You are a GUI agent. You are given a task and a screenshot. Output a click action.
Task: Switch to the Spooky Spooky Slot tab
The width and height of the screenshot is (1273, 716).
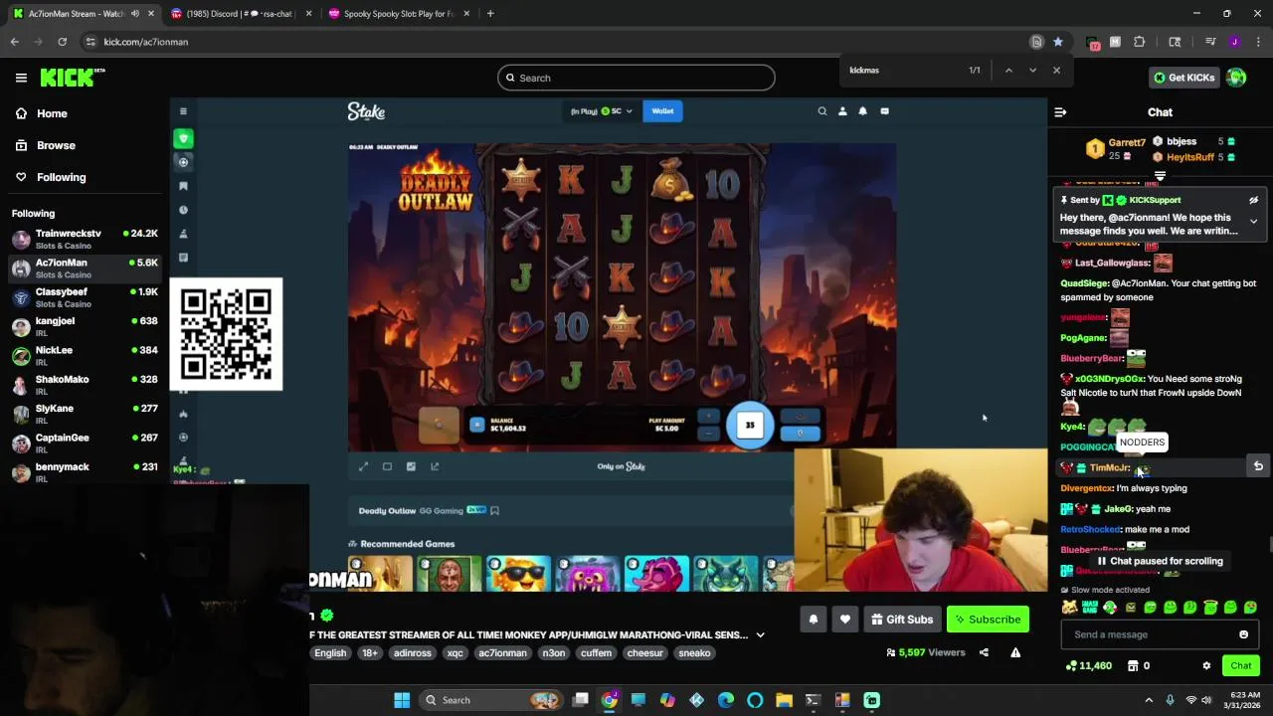[x=398, y=14]
